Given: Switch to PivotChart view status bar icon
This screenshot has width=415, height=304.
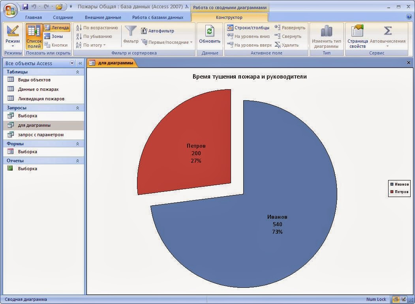Looking at the screenshot, I should click(x=396, y=300).
